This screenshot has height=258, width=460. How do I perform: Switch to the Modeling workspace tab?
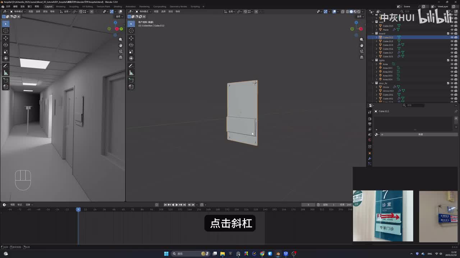click(61, 6)
